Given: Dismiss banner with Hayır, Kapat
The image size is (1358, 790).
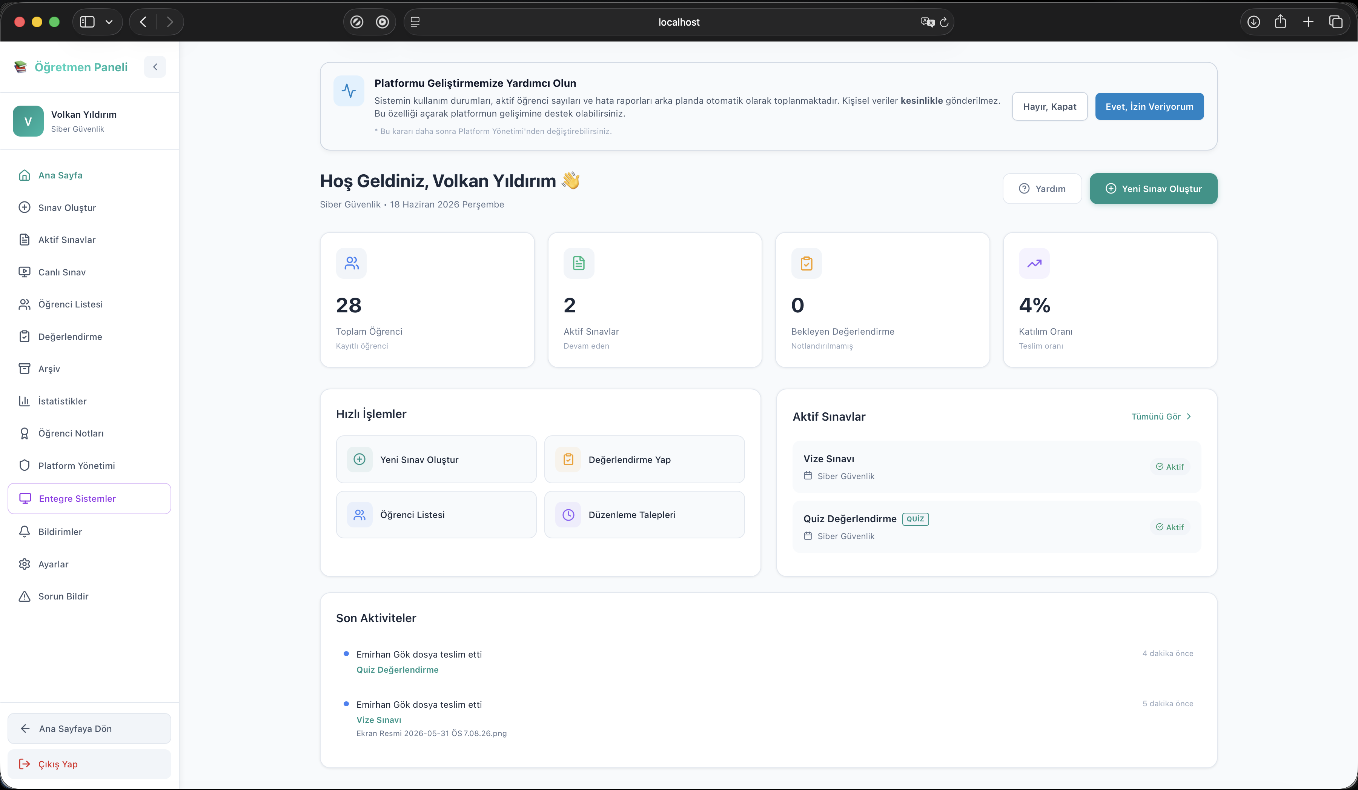Looking at the screenshot, I should pyautogui.click(x=1049, y=106).
